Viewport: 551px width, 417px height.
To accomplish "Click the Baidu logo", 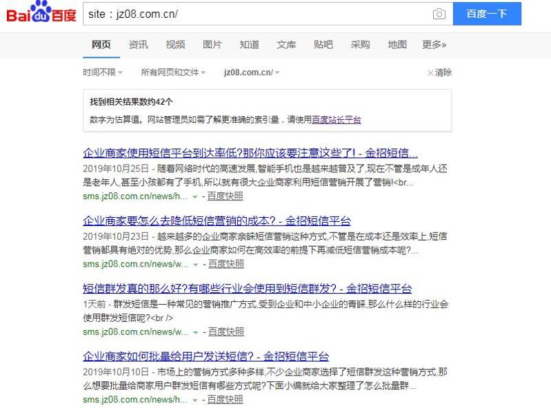I will point(41,12).
